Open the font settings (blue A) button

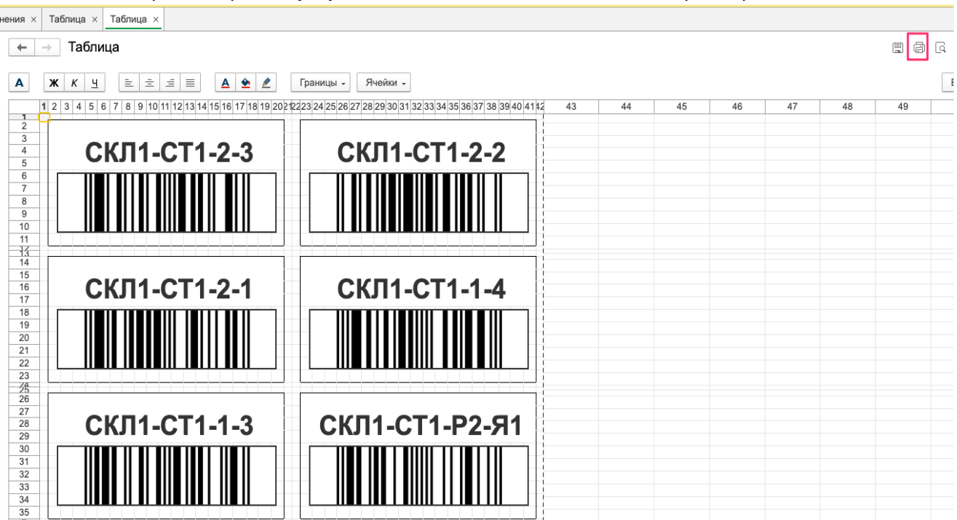[x=19, y=83]
